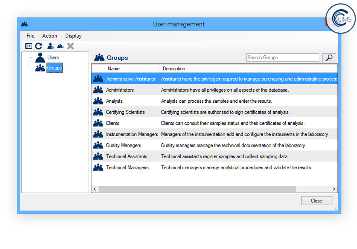Sort groups by the Name column header

pos(114,68)
